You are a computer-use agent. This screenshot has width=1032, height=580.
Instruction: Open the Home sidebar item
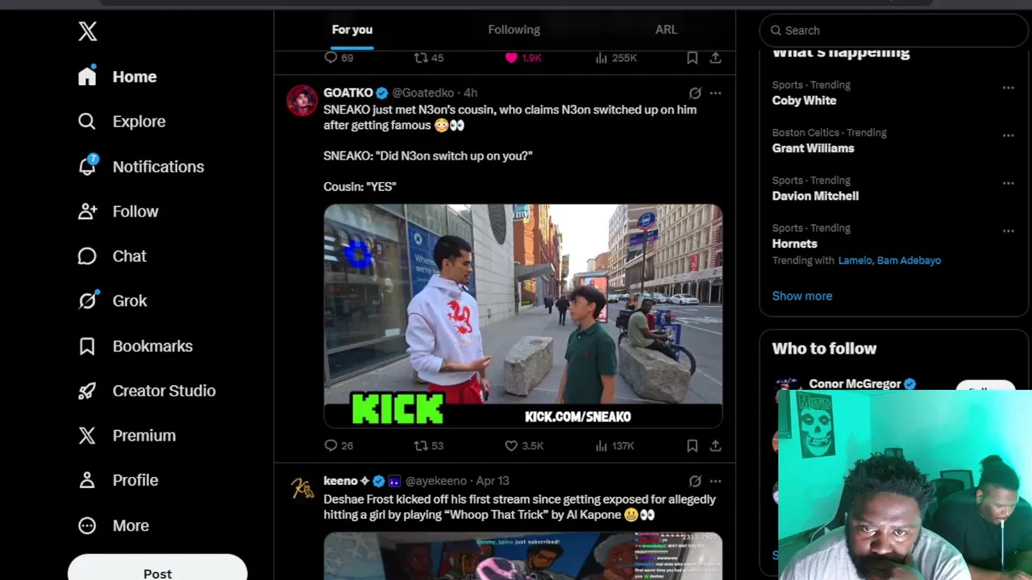[118, 77]
